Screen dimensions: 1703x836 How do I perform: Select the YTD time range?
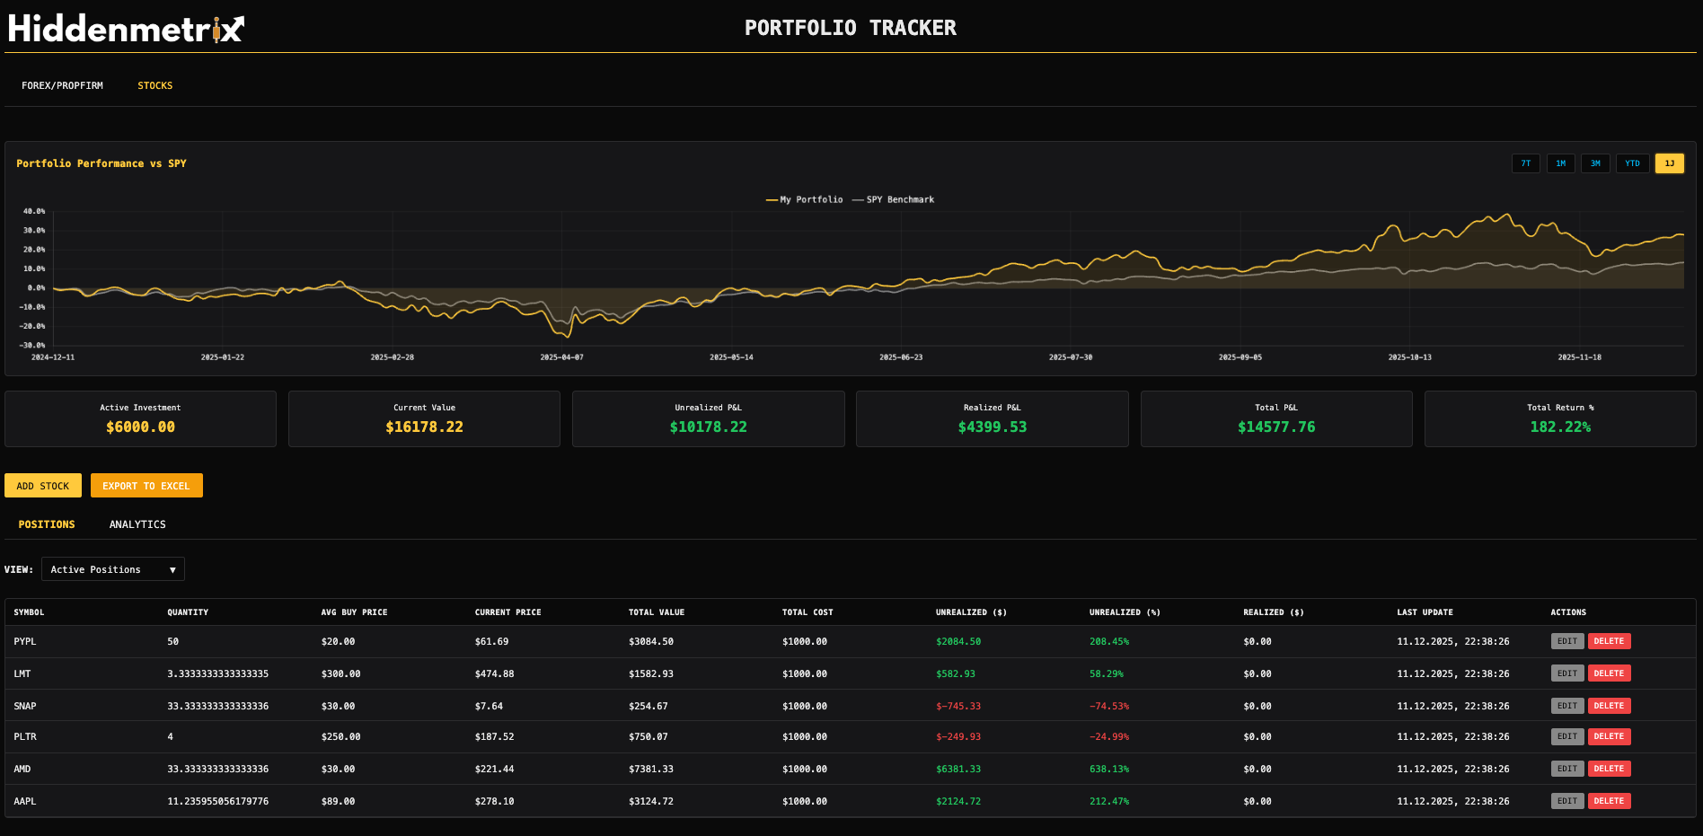pyautogui.click(x=1632, y=163)
